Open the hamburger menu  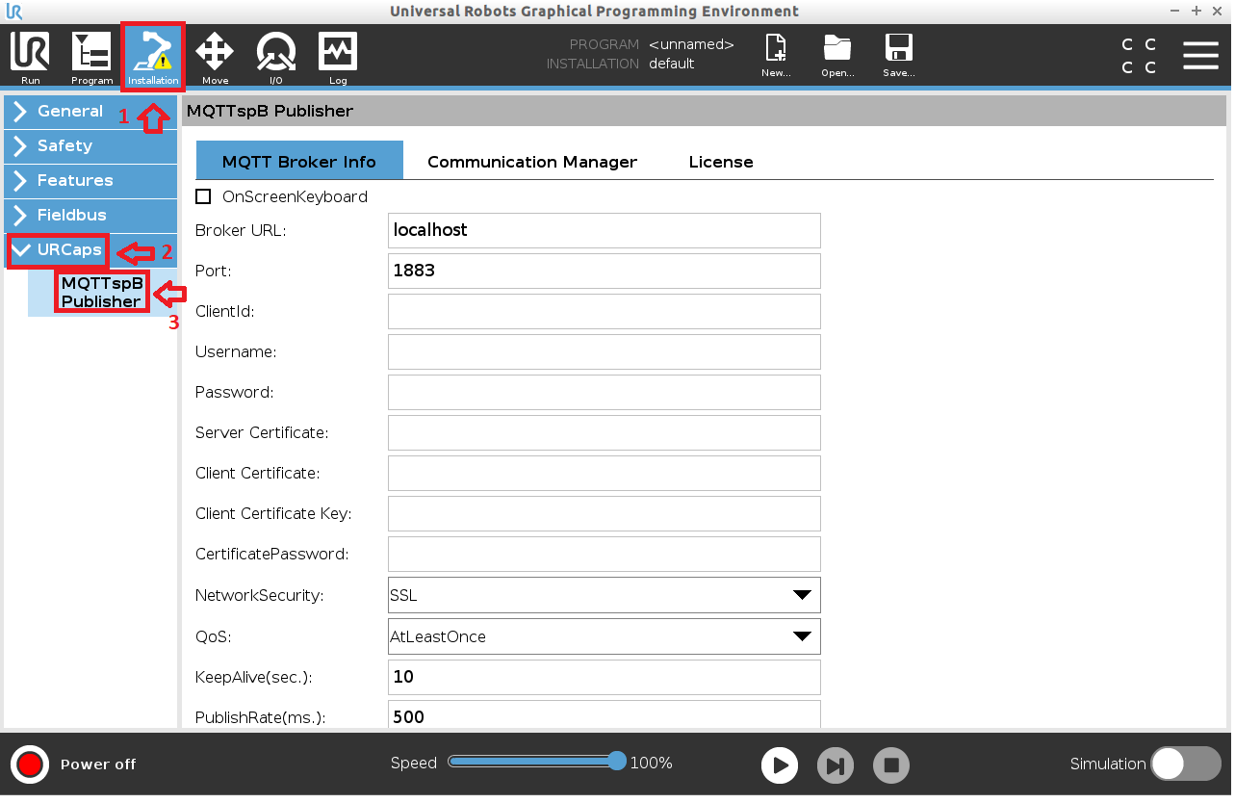pyautogui.click(x=1200, y=55)
